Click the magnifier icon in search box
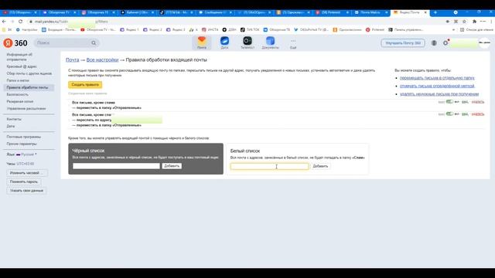Screen dimensions: 495x278 [94, 43]
